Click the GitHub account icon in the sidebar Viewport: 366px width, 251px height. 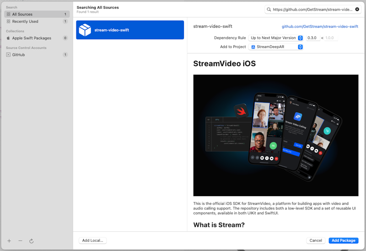tap(8, 55)
